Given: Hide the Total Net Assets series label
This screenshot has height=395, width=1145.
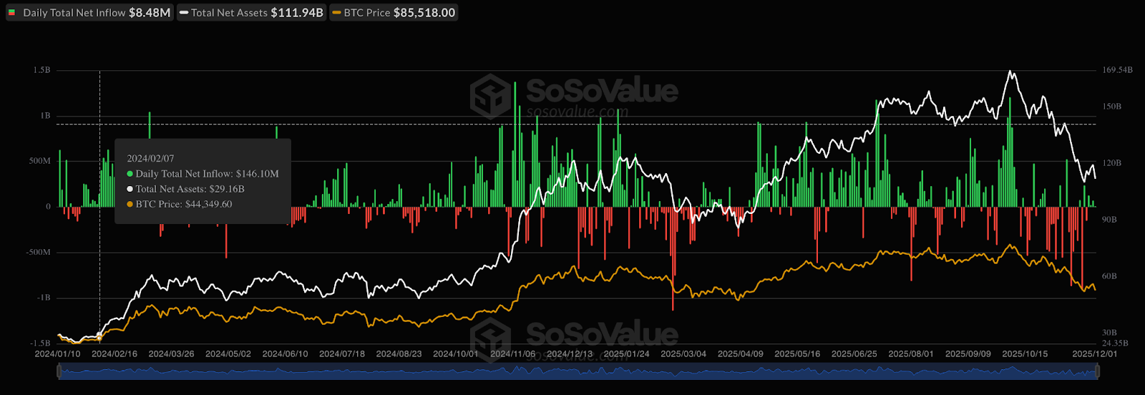Looking at the screenshot, I should click(229, 13).
